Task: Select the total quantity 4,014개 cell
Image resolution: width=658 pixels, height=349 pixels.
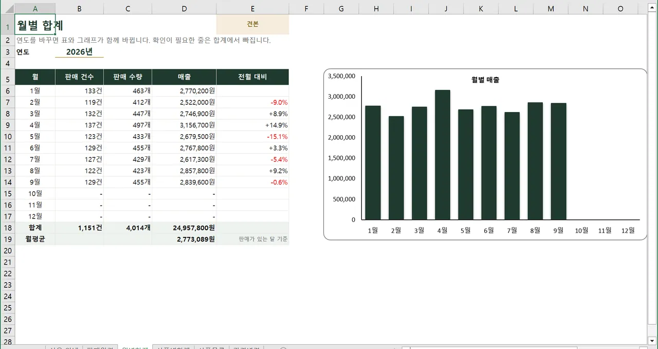Action: point(127,228)
